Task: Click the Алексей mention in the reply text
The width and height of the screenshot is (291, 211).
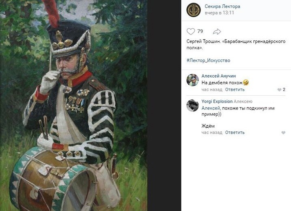Action: tap(211, 108)
